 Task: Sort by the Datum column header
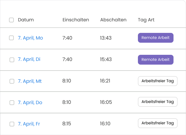click(26, 20)
